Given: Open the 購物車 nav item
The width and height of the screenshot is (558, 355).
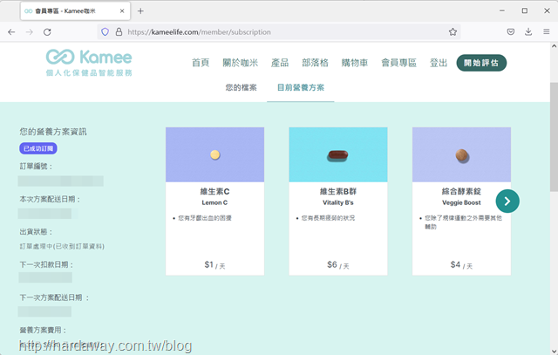Looking at the screenshot, I should 355,63.
